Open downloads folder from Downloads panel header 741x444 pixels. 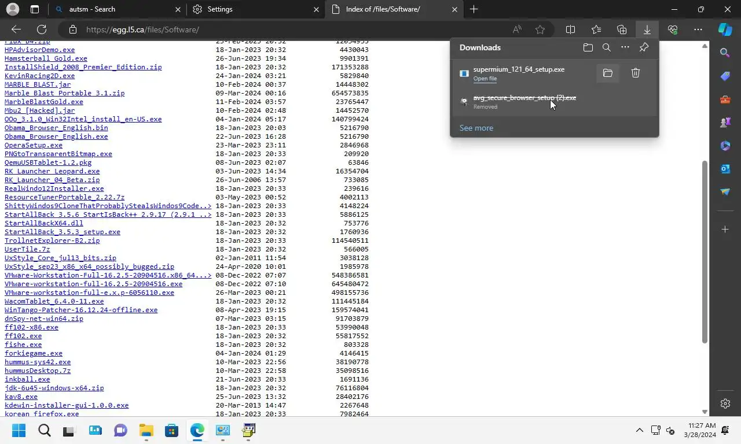point(588,47)
